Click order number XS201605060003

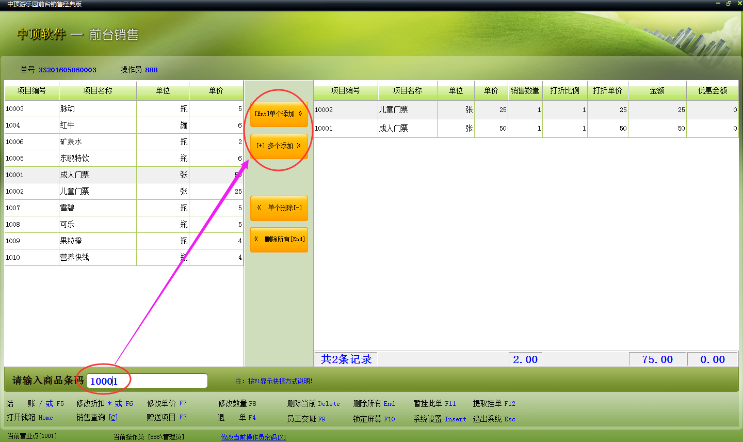point(67,70)
